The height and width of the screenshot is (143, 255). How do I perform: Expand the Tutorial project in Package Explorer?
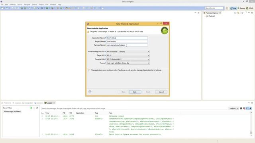click(x=205, y=16)
